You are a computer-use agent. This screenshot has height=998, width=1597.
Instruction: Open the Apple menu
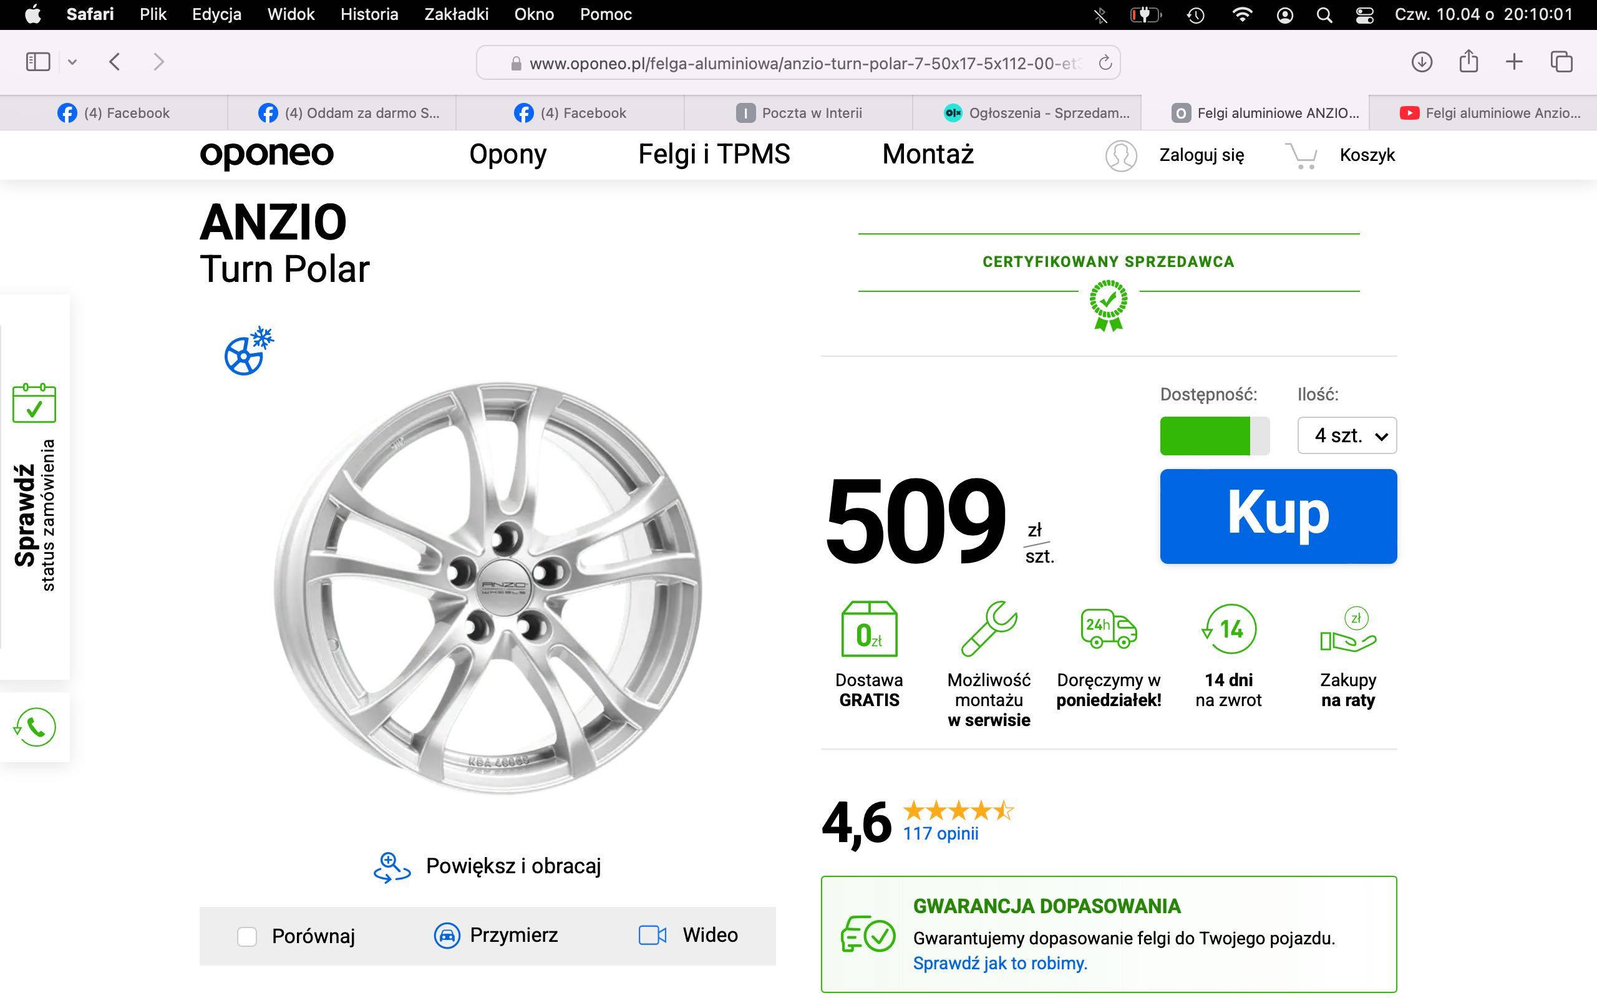[x=33, y=14]
